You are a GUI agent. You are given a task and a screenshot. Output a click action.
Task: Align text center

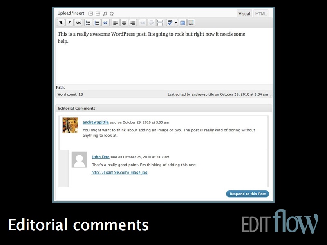pos(124,22)
